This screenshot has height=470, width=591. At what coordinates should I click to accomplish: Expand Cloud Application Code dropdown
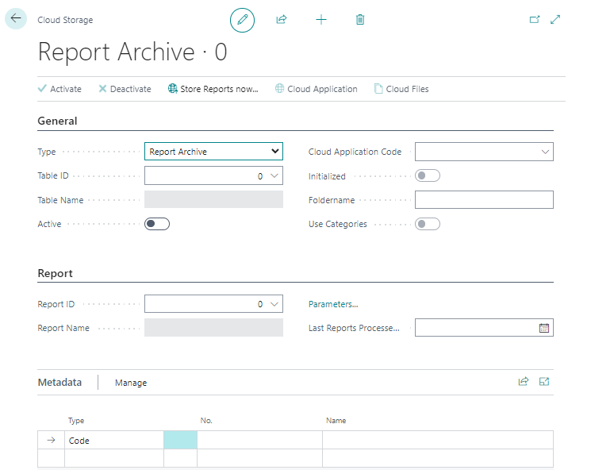coord(545,152)
